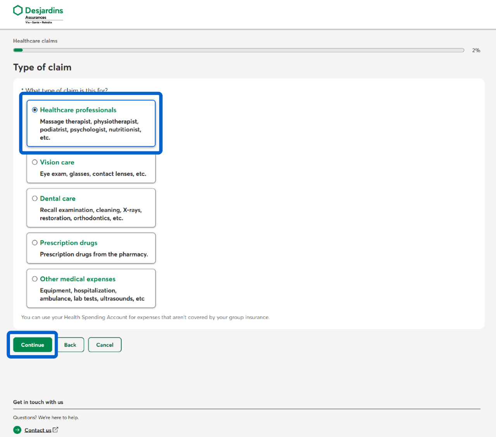This screenshot has width=496, height=437.
Task: Click the Vision care card title
Action: tap(57, 162)
